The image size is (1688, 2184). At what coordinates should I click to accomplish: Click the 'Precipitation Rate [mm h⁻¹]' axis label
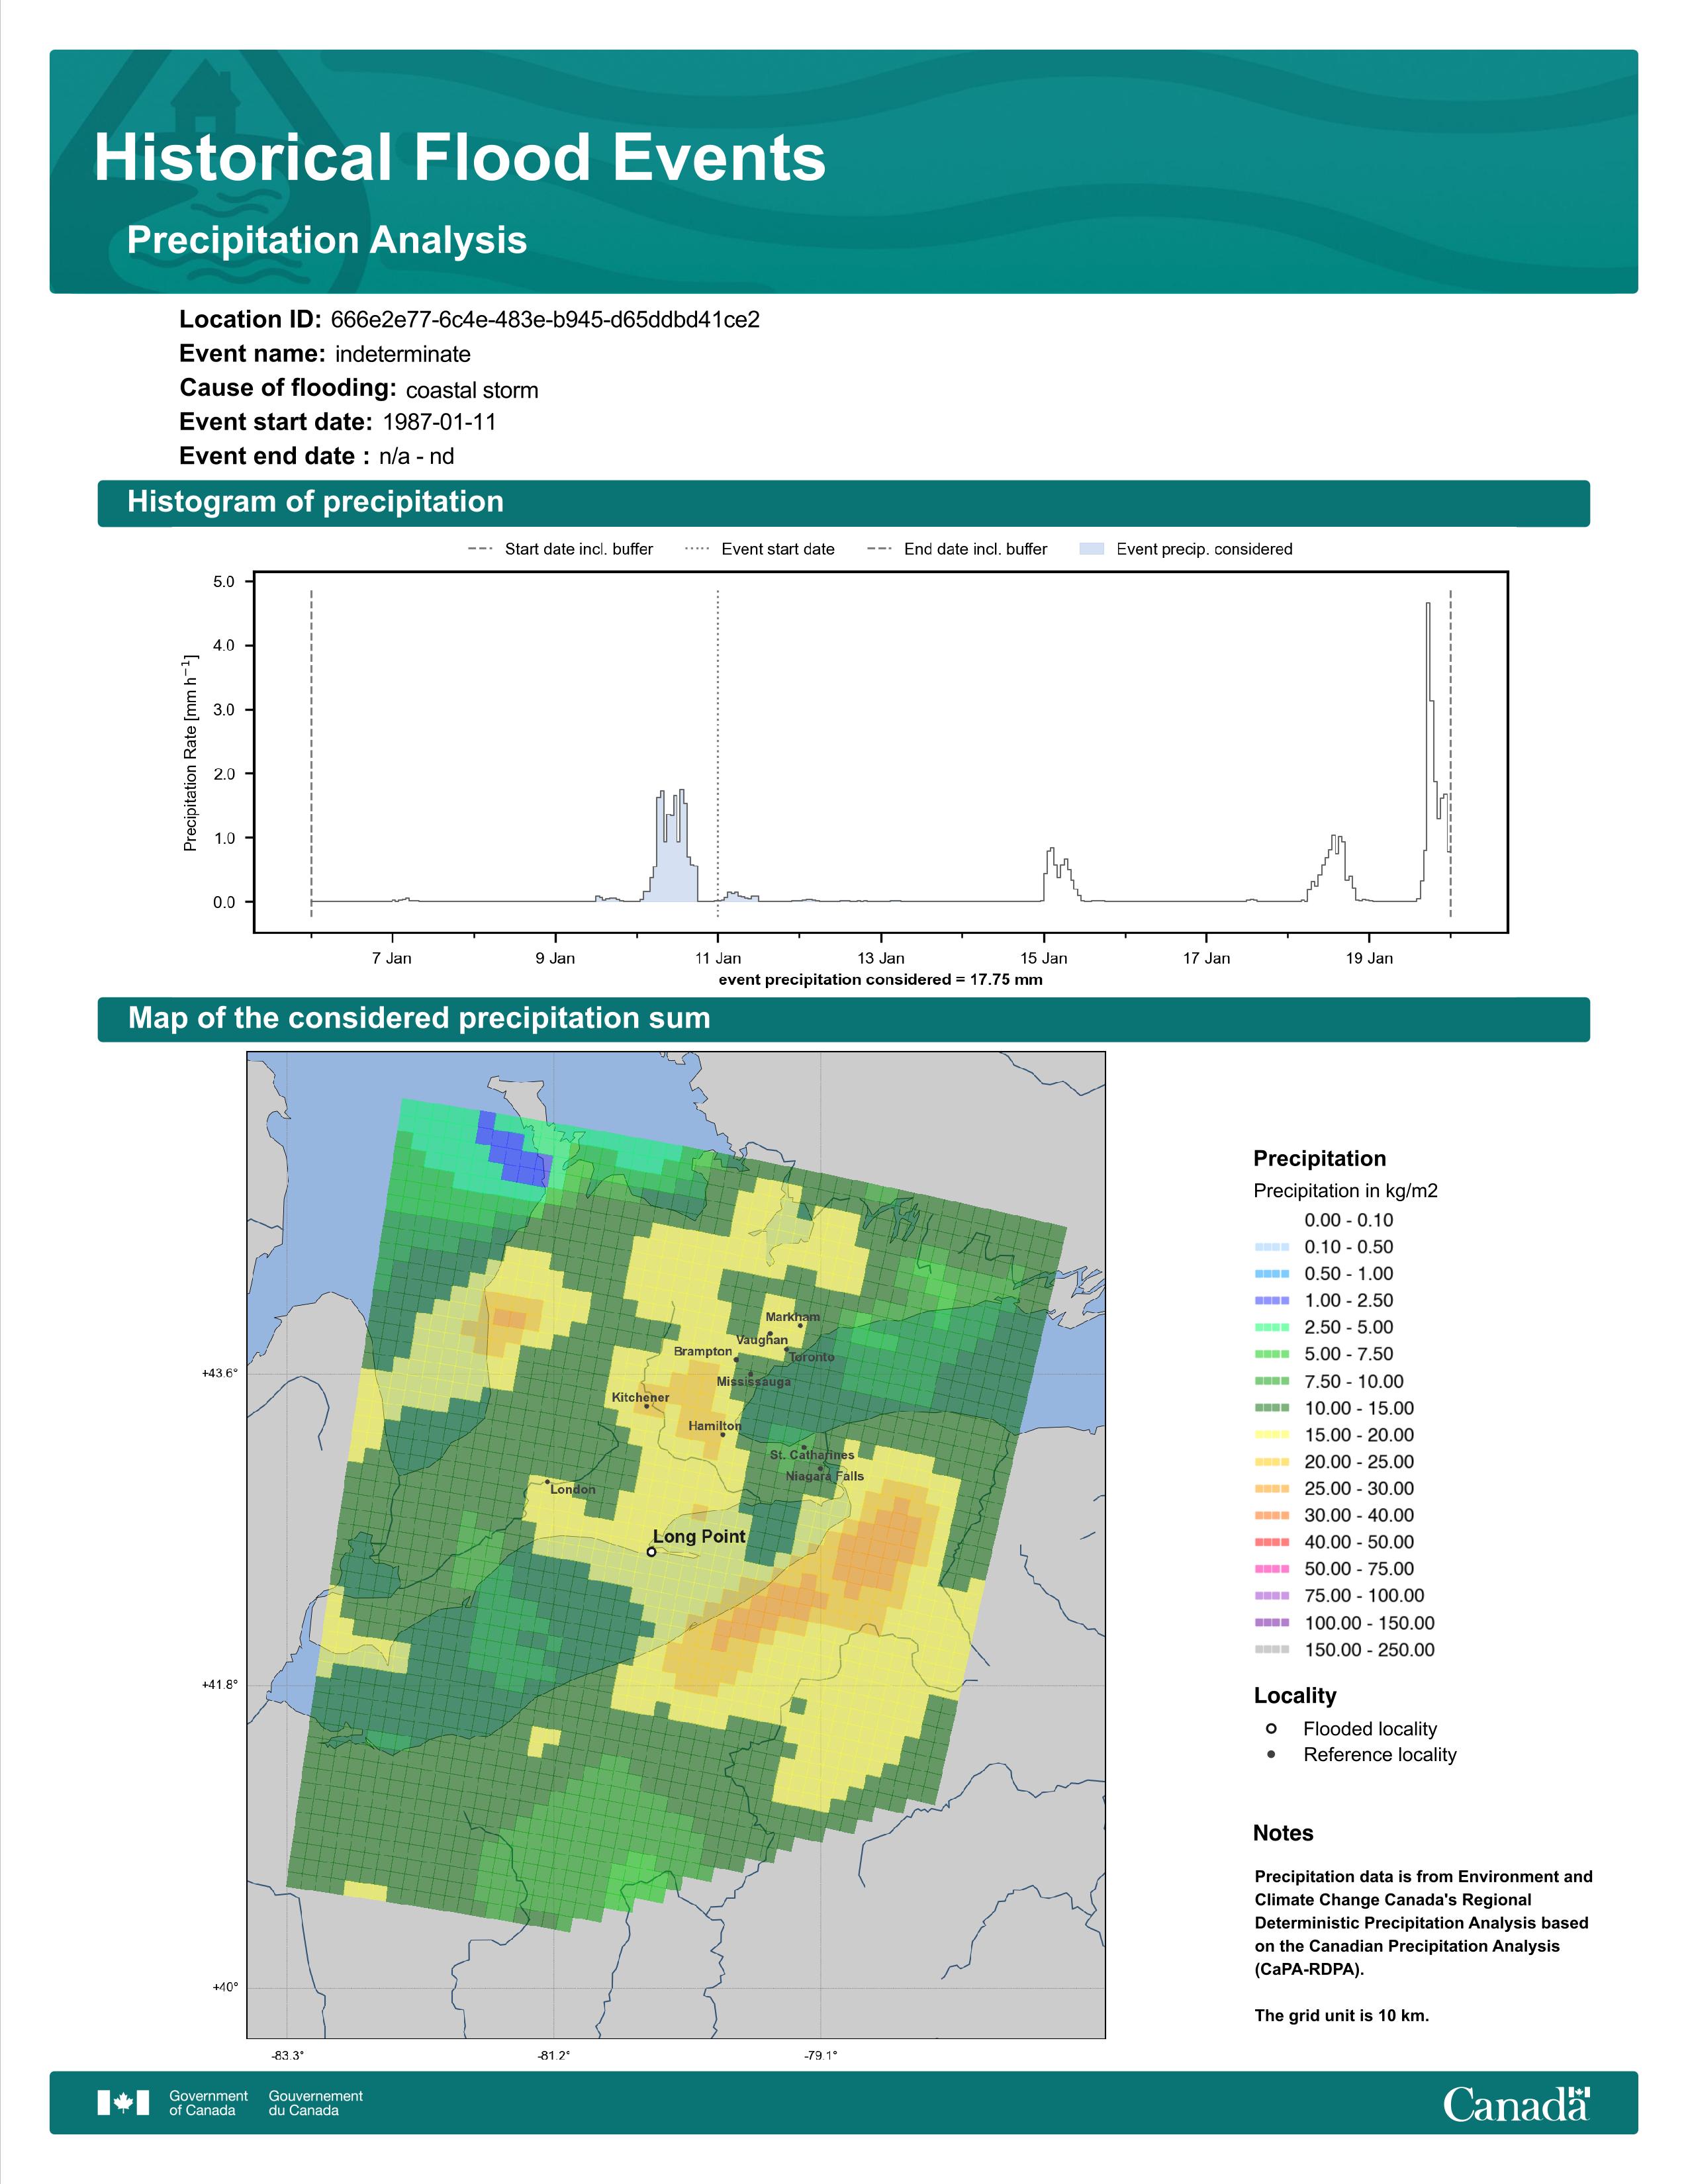190,753
